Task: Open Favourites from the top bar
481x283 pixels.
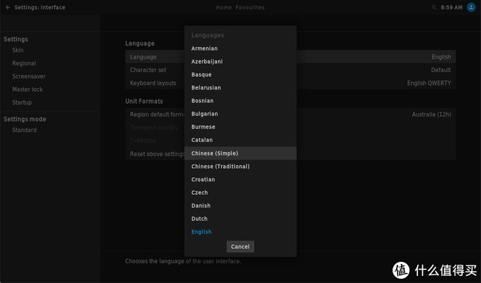Action: [250, 8]
